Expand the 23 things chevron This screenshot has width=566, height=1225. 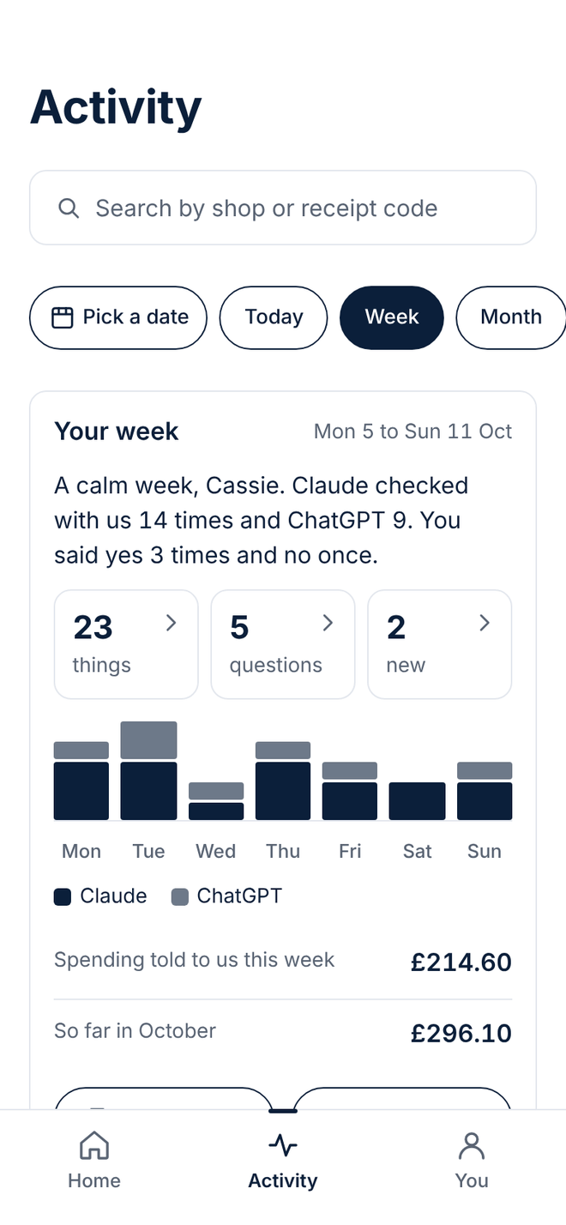coord(171,623)
